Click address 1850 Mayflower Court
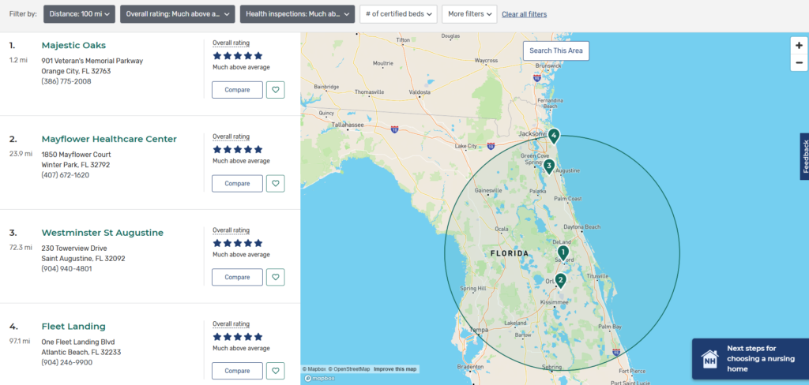Screen dimensions: 809x385 (x=76, y=155)
